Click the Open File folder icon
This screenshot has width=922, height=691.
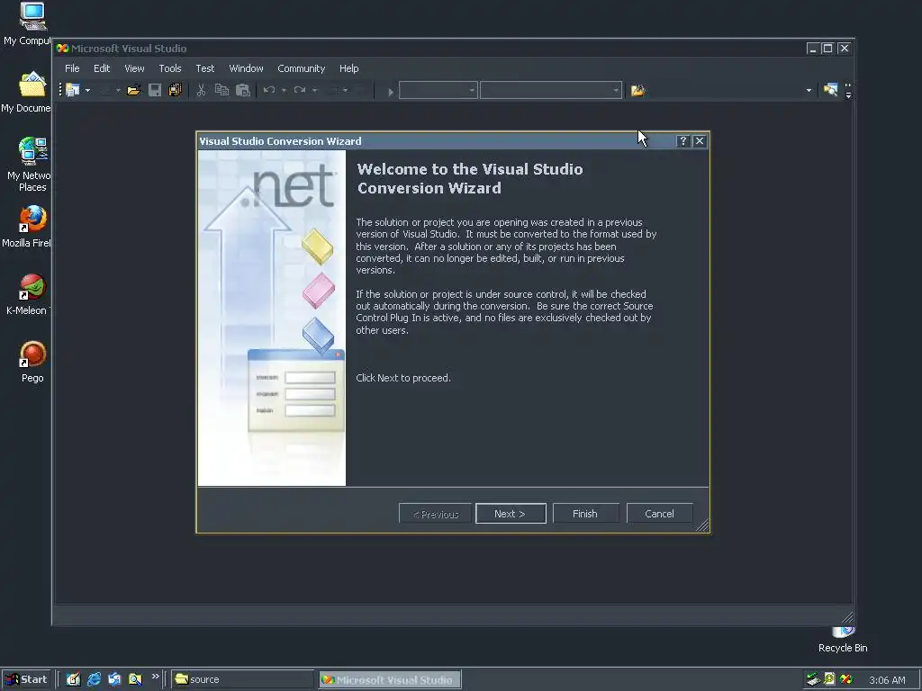tap(134, 90)
